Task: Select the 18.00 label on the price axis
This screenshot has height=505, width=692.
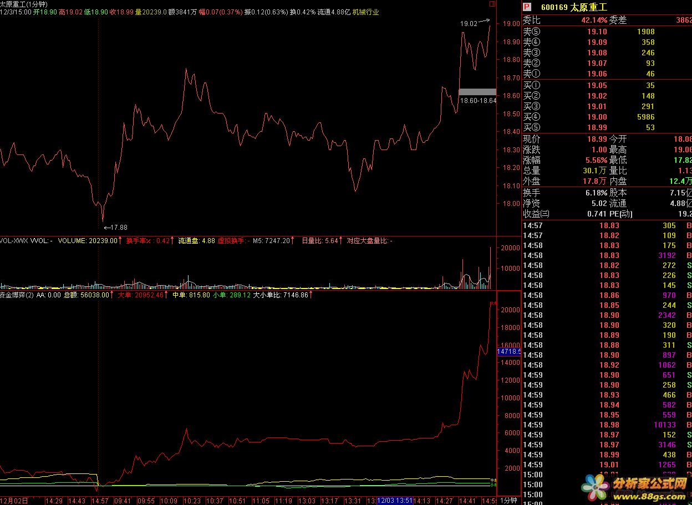Action: 511,204
